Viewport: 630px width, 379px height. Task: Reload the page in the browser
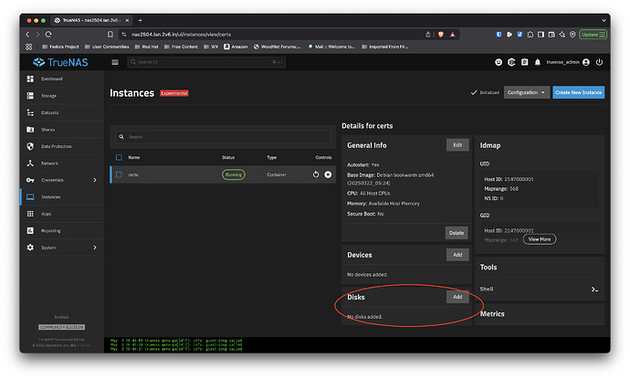[x=48, y=35]
